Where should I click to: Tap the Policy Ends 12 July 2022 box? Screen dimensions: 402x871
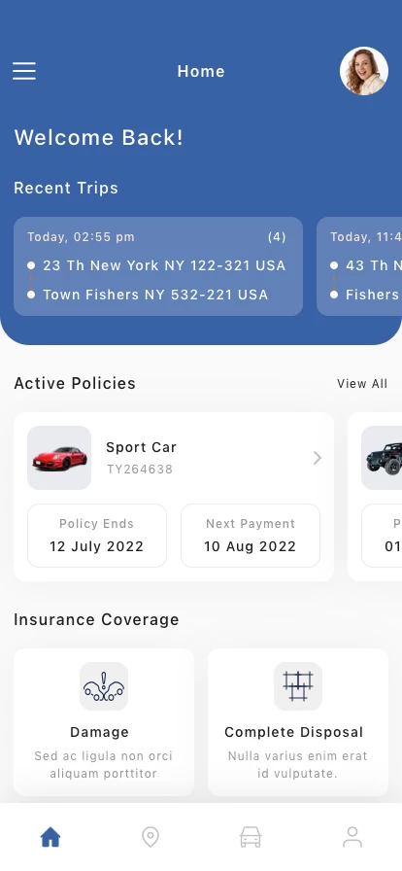(97, 536)
